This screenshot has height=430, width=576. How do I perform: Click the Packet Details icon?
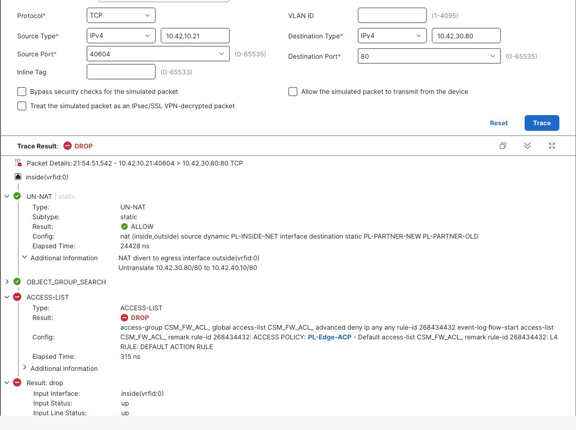coord(19,163)
